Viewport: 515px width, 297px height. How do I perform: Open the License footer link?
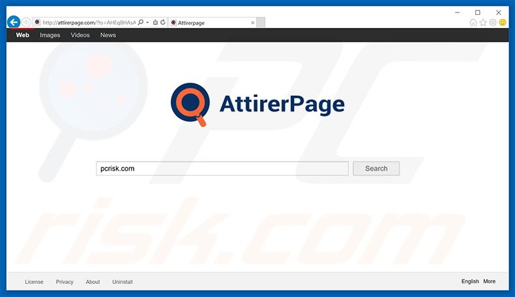34,282
